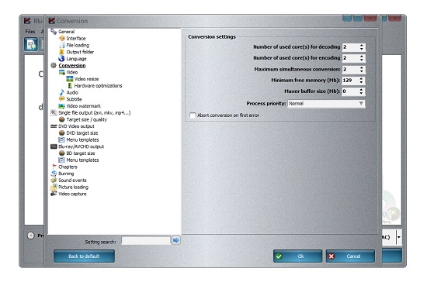Image resolution: width=427 pixels, height=282 pixels.
Task: Click the Language globe icon
Action: pyautogui.click(x=61, y=58)
